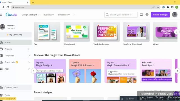Expand the Brand Hub chevron arrow
The image size is (180, 101).
tap(29, 62)
